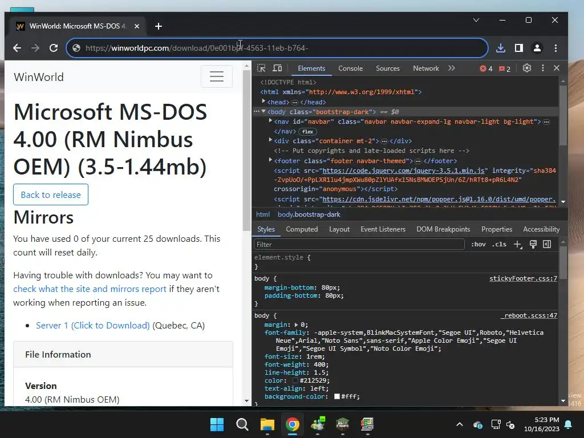Reload the WinWorld page

click(54, 48)
